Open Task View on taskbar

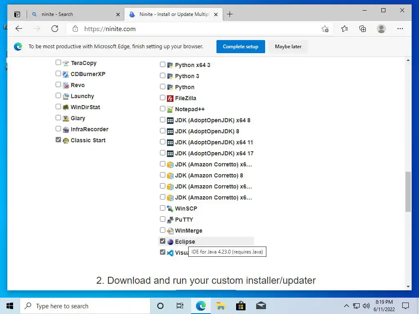point(180,306)
